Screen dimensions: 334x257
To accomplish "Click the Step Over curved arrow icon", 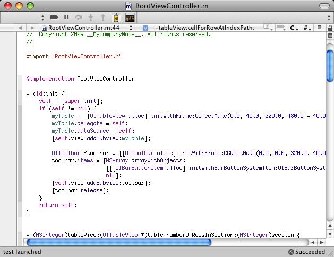I will pos(79,18).
